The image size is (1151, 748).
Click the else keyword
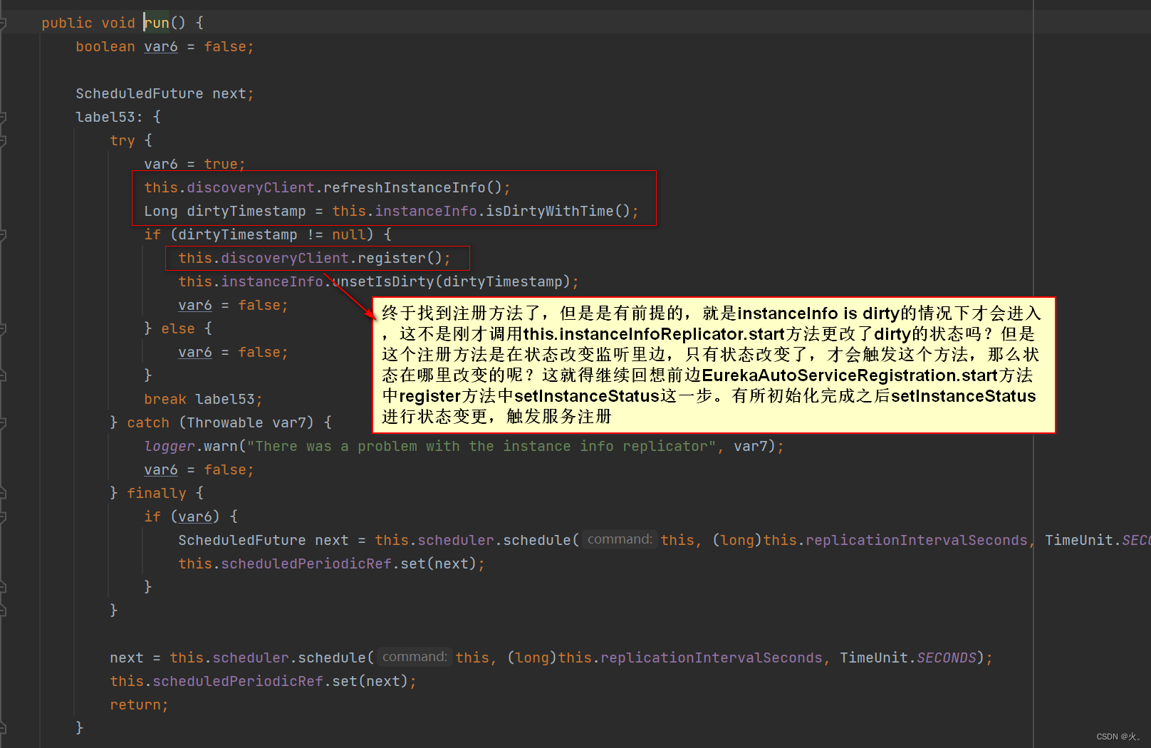[178, 328]
